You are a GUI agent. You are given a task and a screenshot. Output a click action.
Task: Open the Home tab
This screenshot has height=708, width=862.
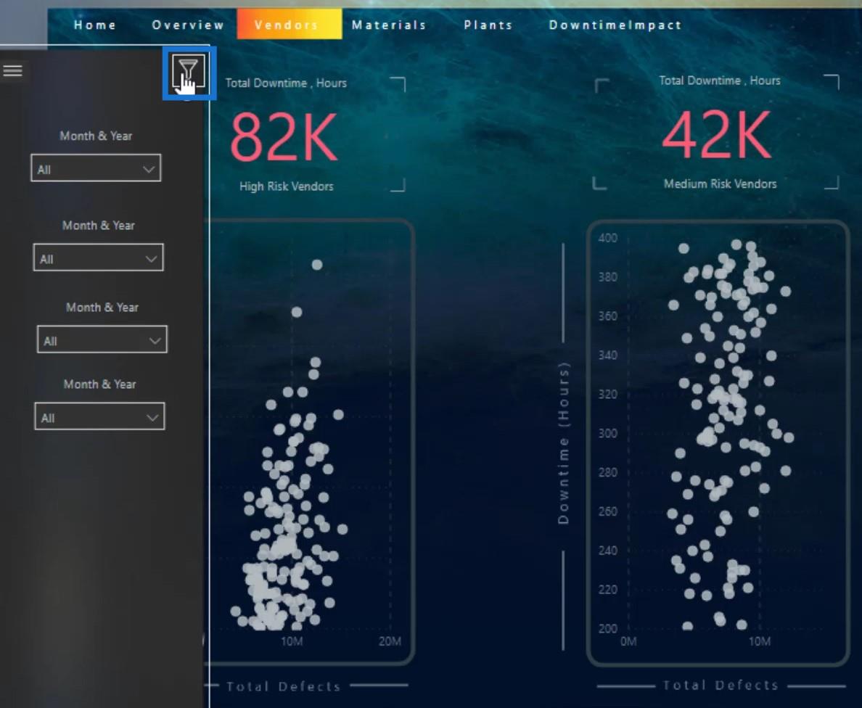95,25
